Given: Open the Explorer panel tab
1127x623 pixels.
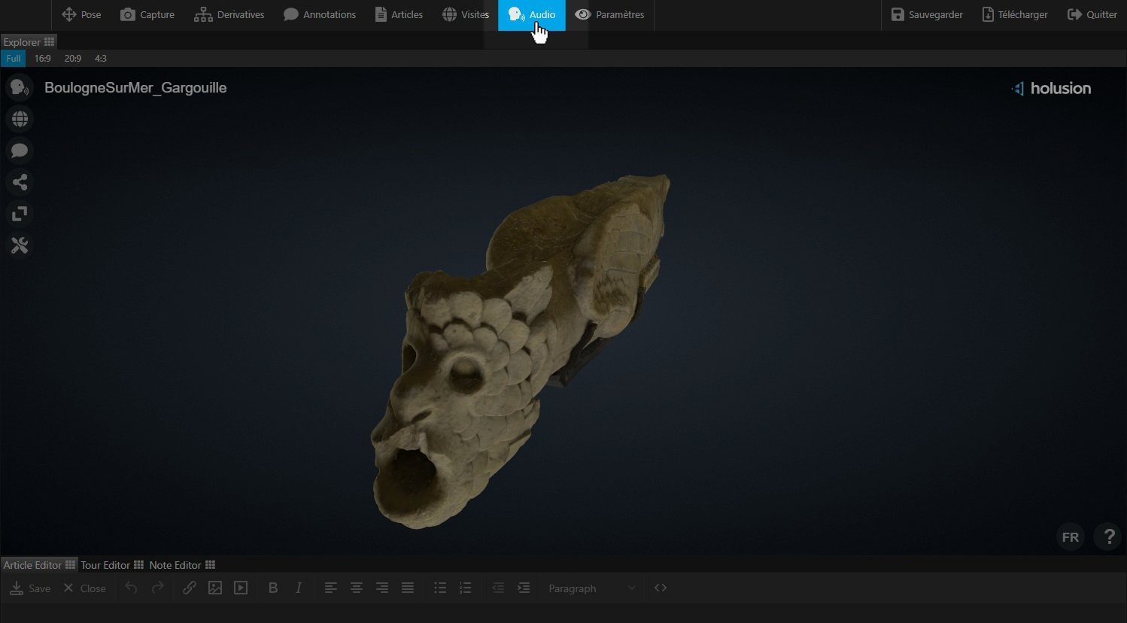Looking at the screenshot, I should point(29,42).
